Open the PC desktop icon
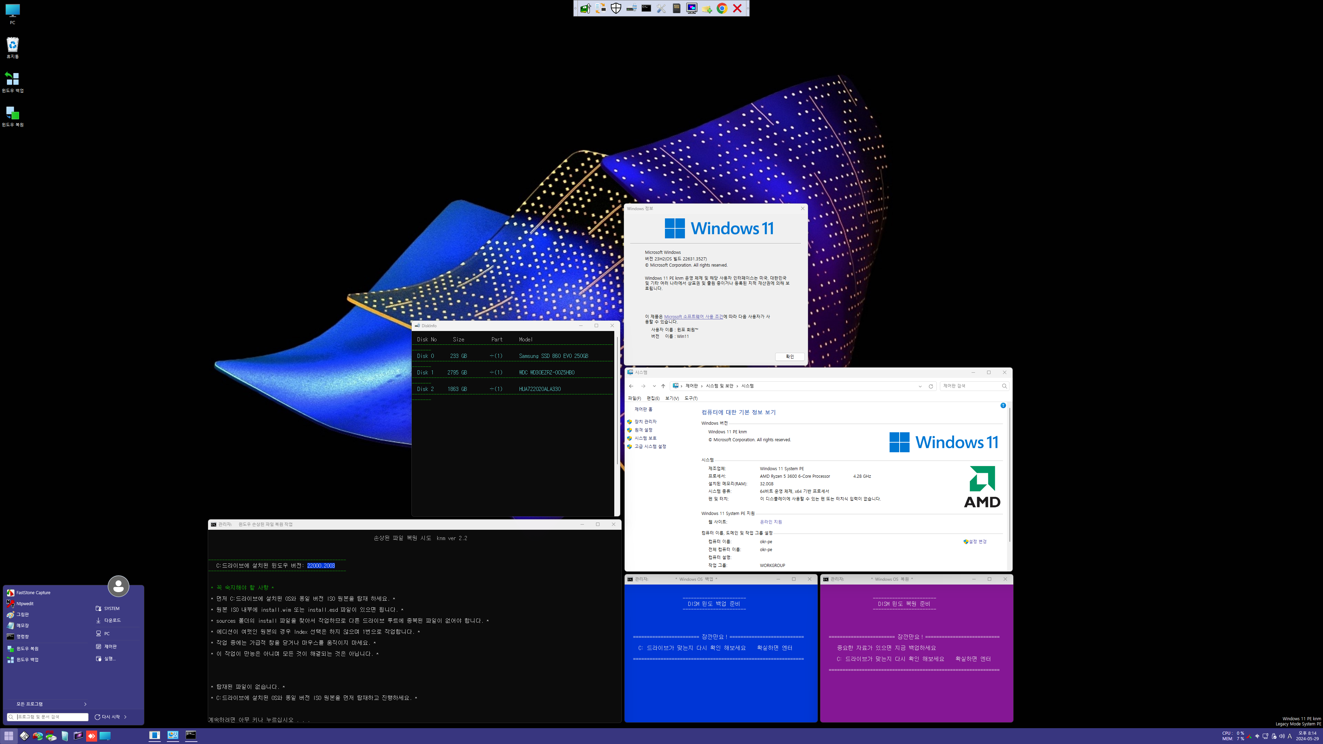Image resolution: width=1323 pixels, height=744 pixels. click(12, 14)
